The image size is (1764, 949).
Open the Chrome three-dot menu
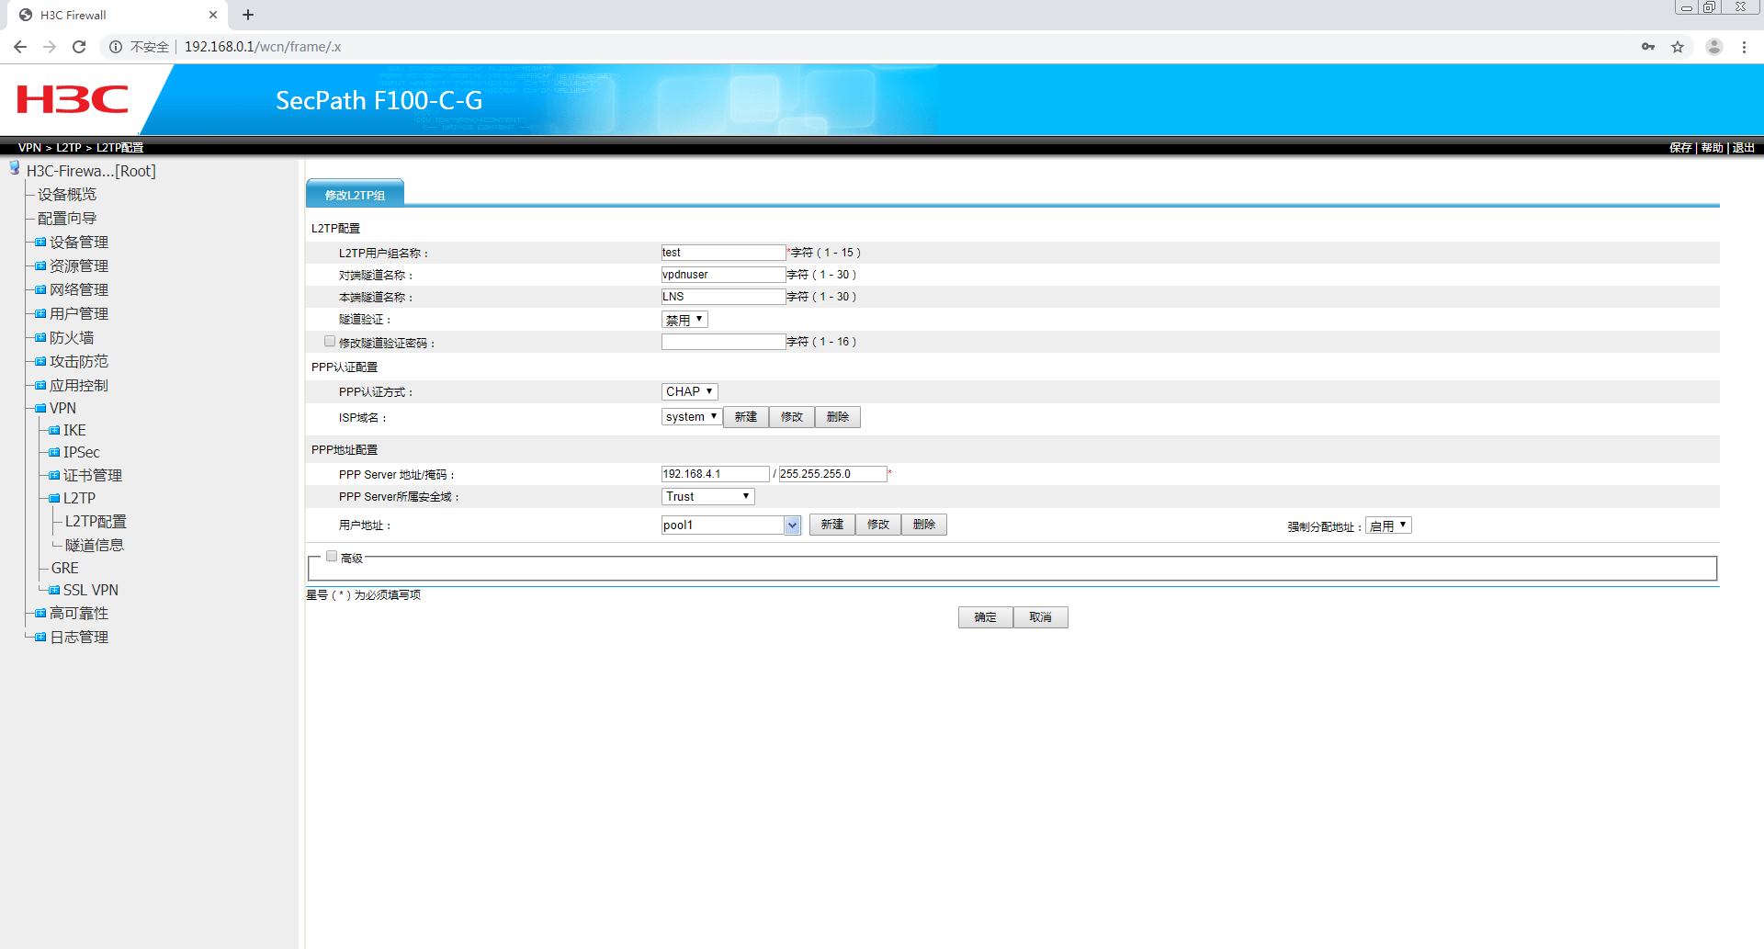[1744, 47]
